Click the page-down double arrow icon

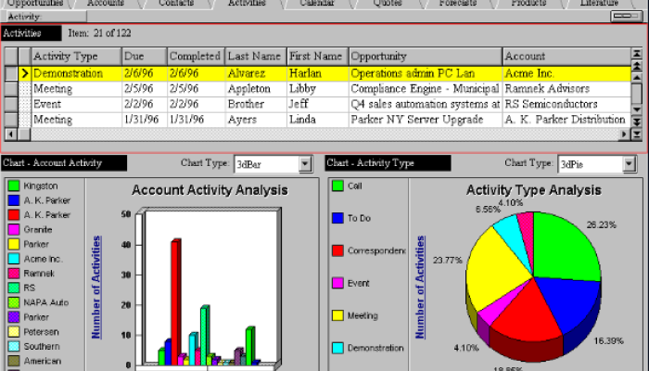tap(637, 122)
